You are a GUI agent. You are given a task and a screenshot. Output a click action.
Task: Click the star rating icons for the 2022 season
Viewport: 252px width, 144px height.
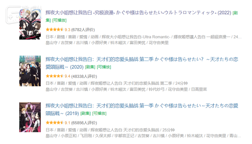coord(54,29)
